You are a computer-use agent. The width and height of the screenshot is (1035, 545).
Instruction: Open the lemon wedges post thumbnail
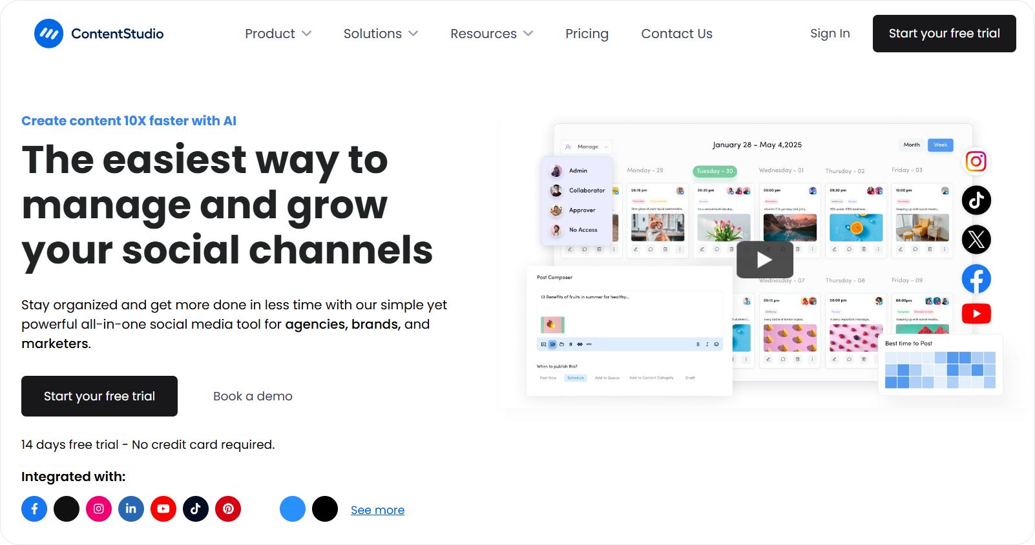789,338
